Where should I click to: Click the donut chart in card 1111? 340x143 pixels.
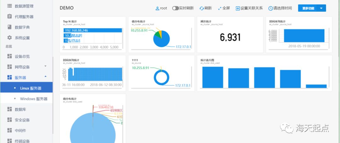click(161, 77)
